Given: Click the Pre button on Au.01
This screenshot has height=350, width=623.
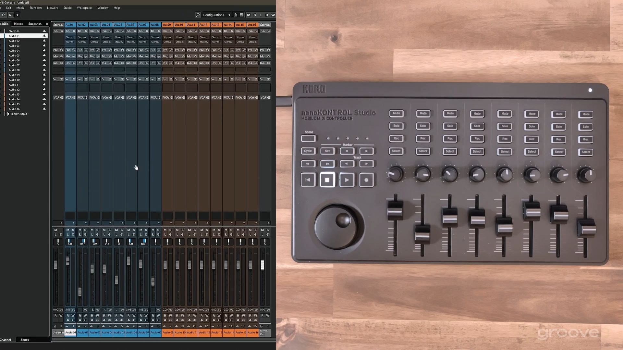Looking at the screenshot, I should click(x=68, y=50).
